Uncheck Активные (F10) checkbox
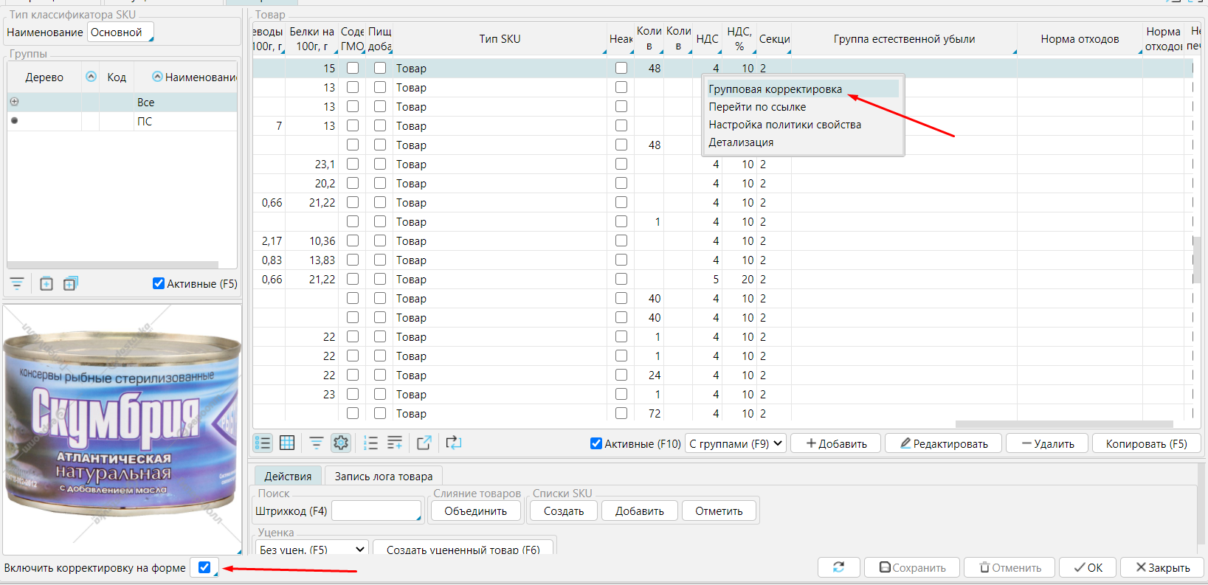The width and height of the screenshot is (1208, 585). coord(596,443)
